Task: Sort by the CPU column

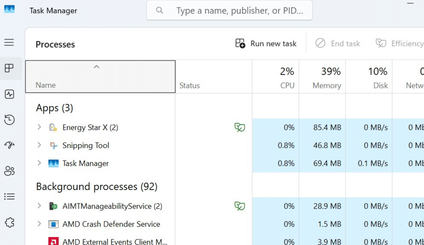Action: [x=275, y=77]
